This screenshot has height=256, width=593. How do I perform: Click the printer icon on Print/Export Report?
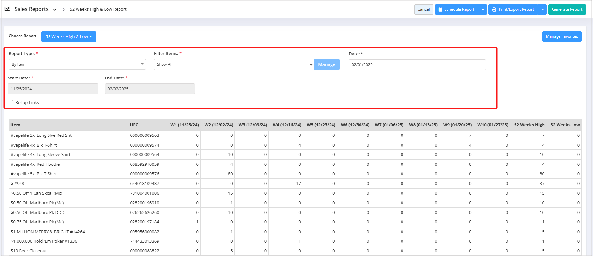pyautogui.click(x=494, y=9)
